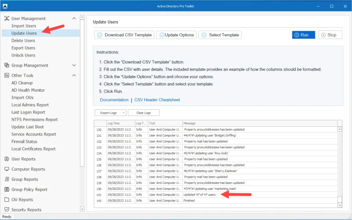This screenshot has width=352, height=220.
Task: Click the Computer Reports monitor icon
Action: pos(7,169)
